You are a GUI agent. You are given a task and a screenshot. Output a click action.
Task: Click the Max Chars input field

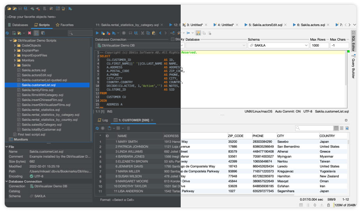(x=339, y=45)
